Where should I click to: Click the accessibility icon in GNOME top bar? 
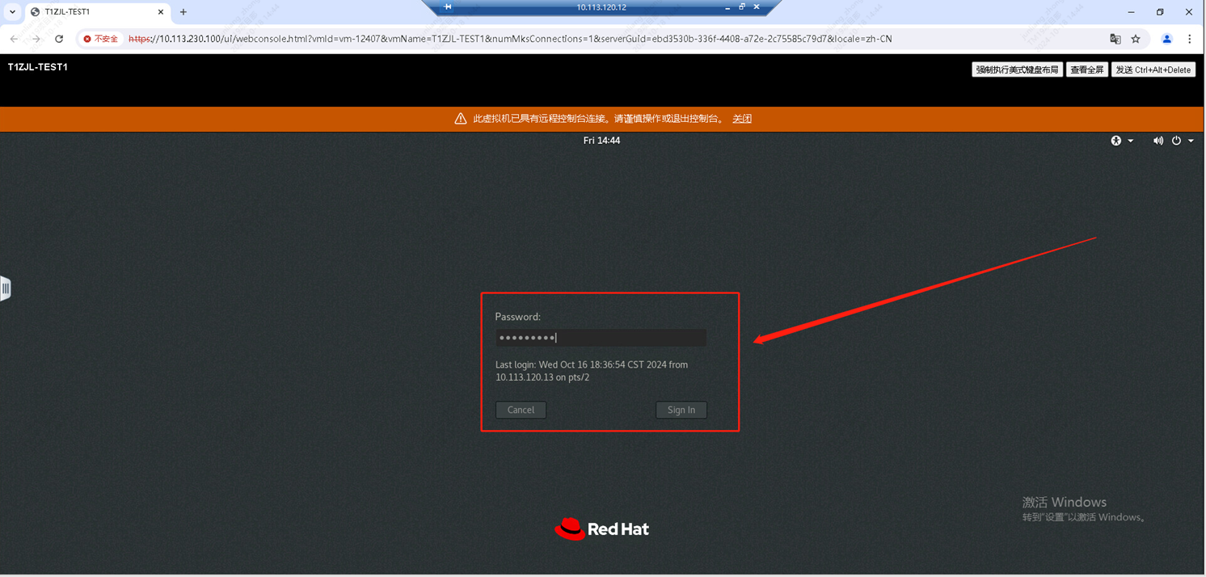pos(1115,141)
